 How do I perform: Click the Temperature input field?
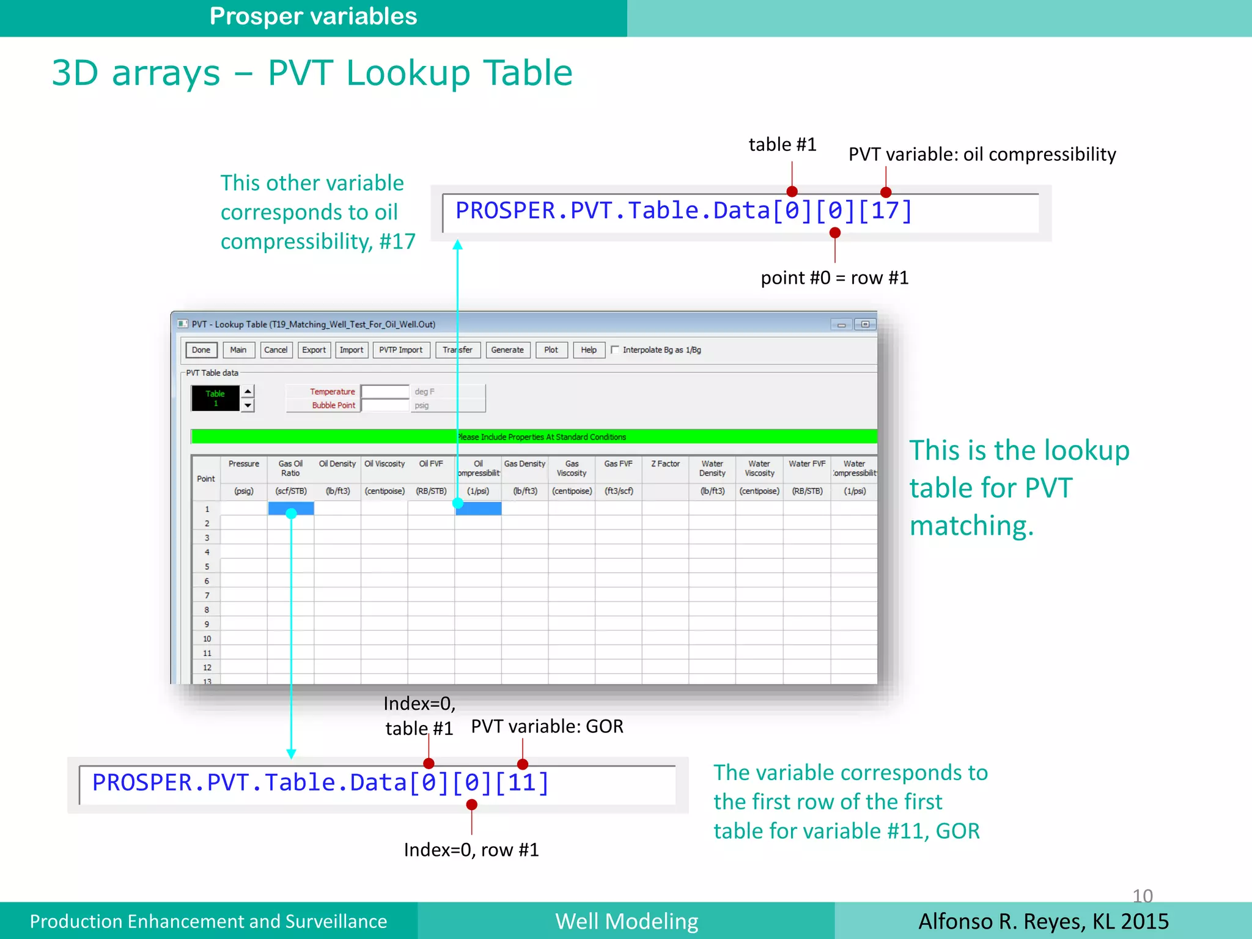(x=385, y=391)
